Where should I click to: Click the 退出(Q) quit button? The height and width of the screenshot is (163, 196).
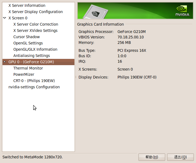click(180, 157)
